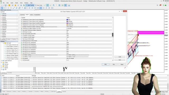Switch chart to D1 timeframe
The width and height of the screenshot is (169, 95).
point(46,8)
